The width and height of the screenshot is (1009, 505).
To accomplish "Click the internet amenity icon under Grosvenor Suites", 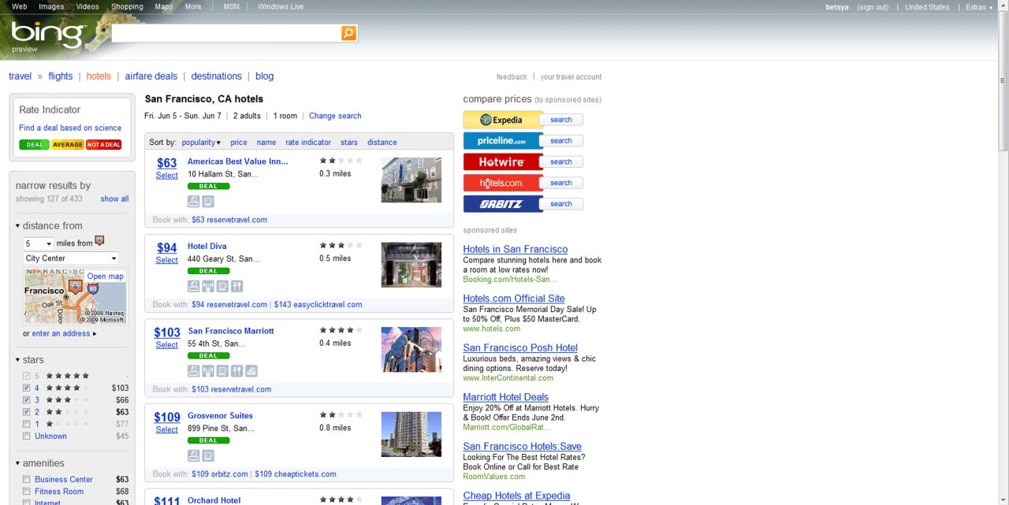I will click(x=207, y=455).
